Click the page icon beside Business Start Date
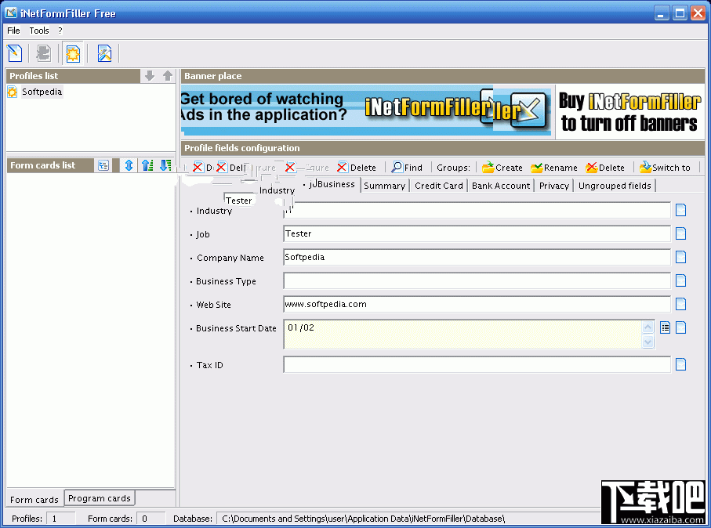 pyautogui.click(x=680, y=327)
